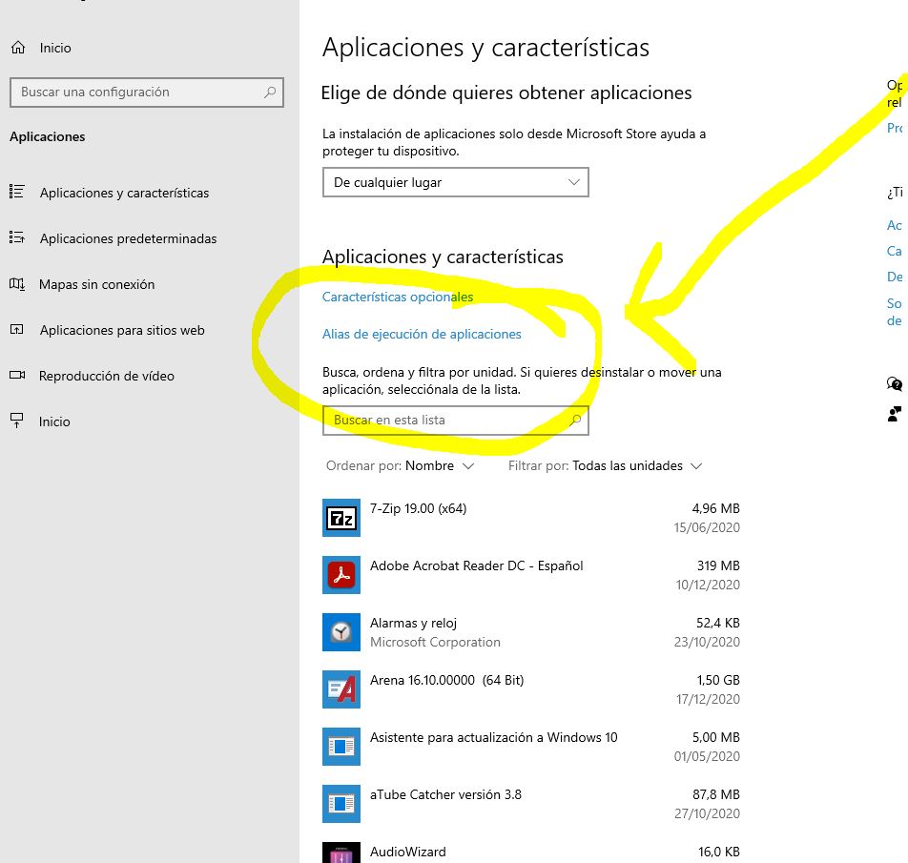
Task: Open Características opcionales
Action: pyautogui.click(x=397, y=297)
